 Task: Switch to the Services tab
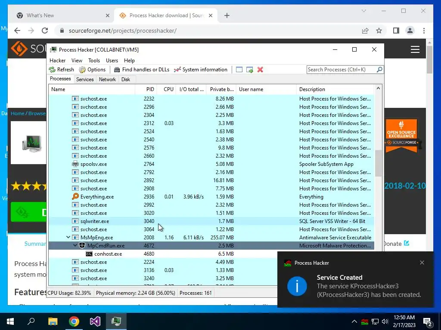(85, 79)
